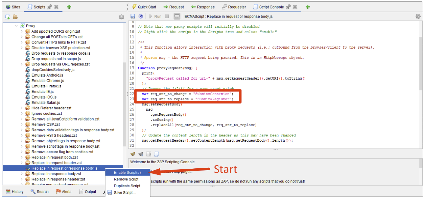Select Enable Script(s) from context menu
The image size is (423, 198).
click(x=127, y=172)
